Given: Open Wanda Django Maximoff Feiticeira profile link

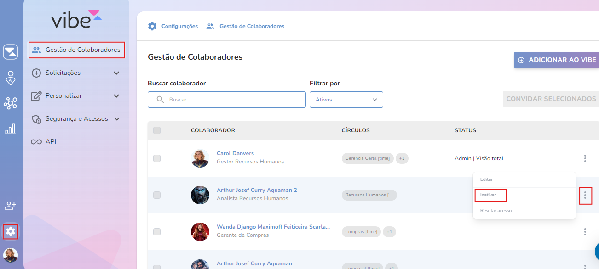Looking at the screenshot, I should [273, 227].
